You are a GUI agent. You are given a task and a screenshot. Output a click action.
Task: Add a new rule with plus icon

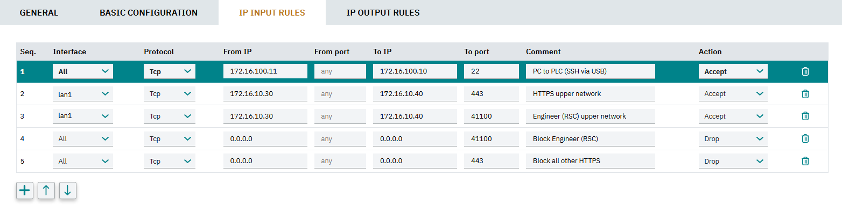25,190
